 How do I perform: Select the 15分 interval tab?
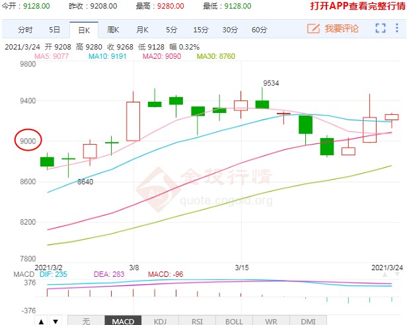tap(200, 30)
